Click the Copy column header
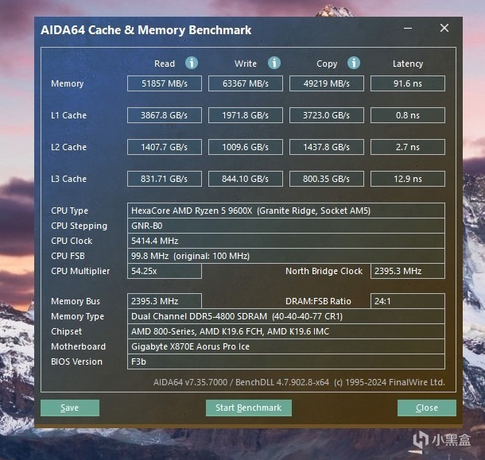485x460 pixels. [327, 64]
